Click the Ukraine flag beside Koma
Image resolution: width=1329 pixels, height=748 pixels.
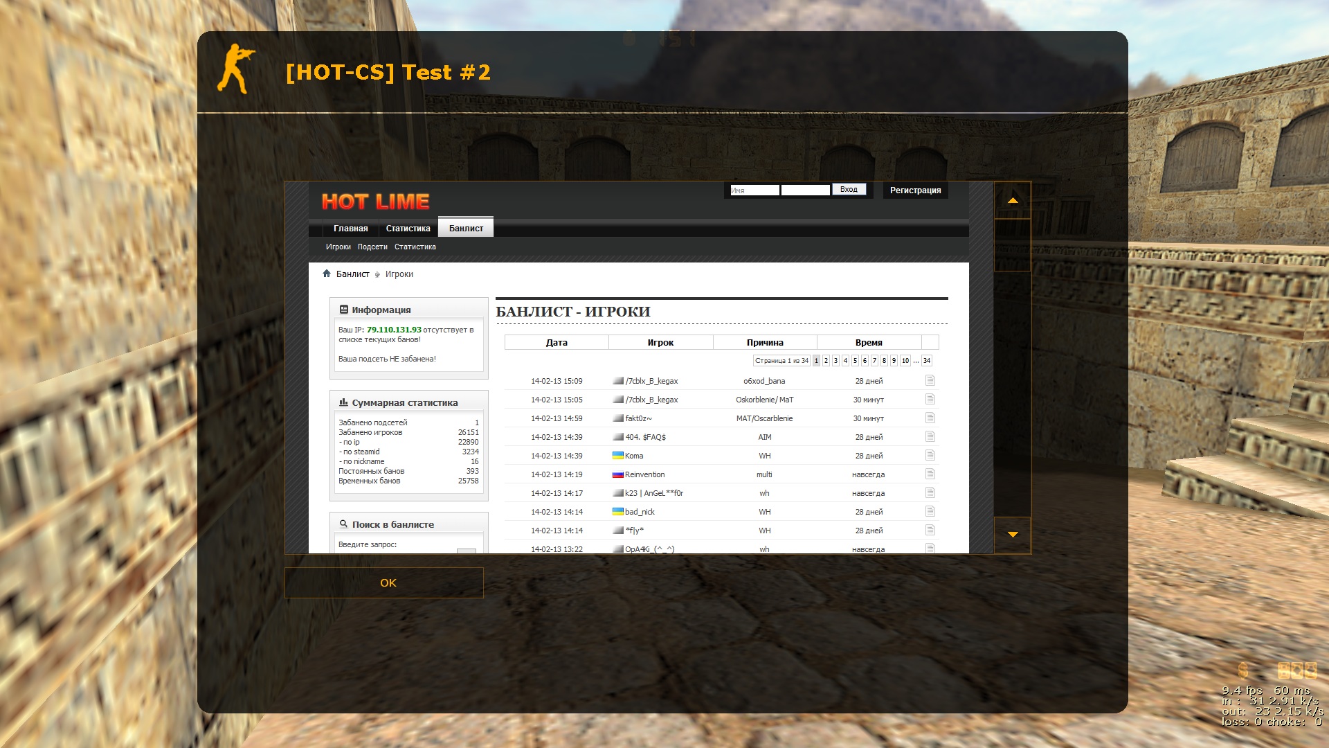[x=618, y=455]
